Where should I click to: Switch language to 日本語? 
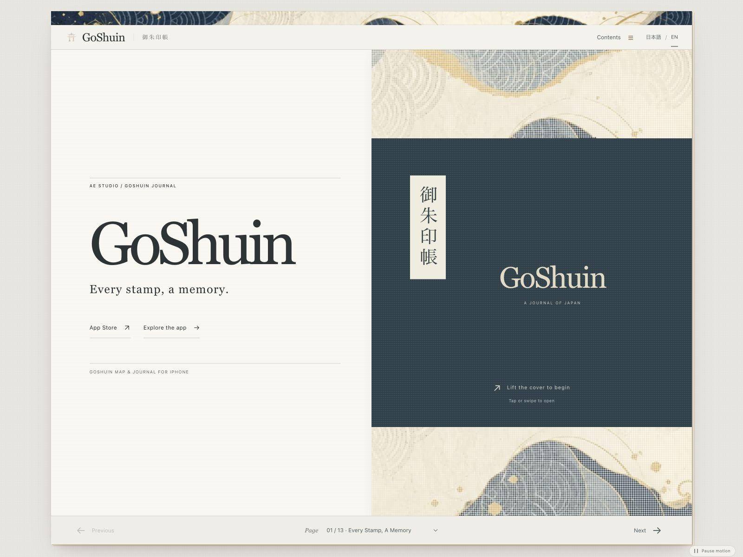click(x=653, y=37)
